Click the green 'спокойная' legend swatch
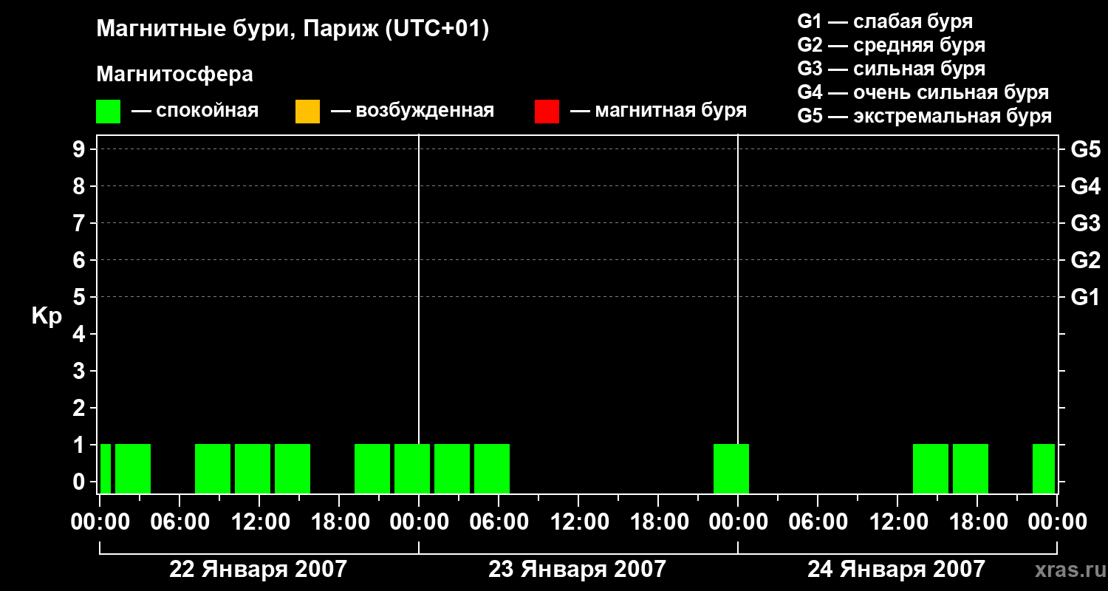Screen dimensions: 1108x591 point(109,112)
